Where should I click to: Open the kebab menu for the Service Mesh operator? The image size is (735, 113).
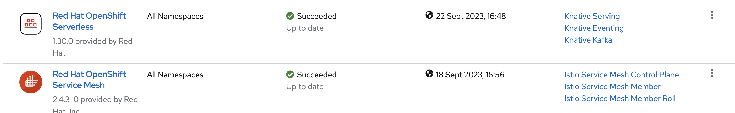tap(712, 73)
